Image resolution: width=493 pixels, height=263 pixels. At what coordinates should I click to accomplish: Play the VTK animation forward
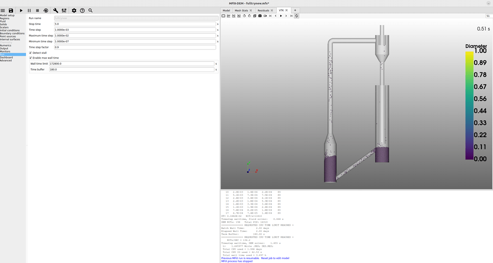(x=281, y=16)
